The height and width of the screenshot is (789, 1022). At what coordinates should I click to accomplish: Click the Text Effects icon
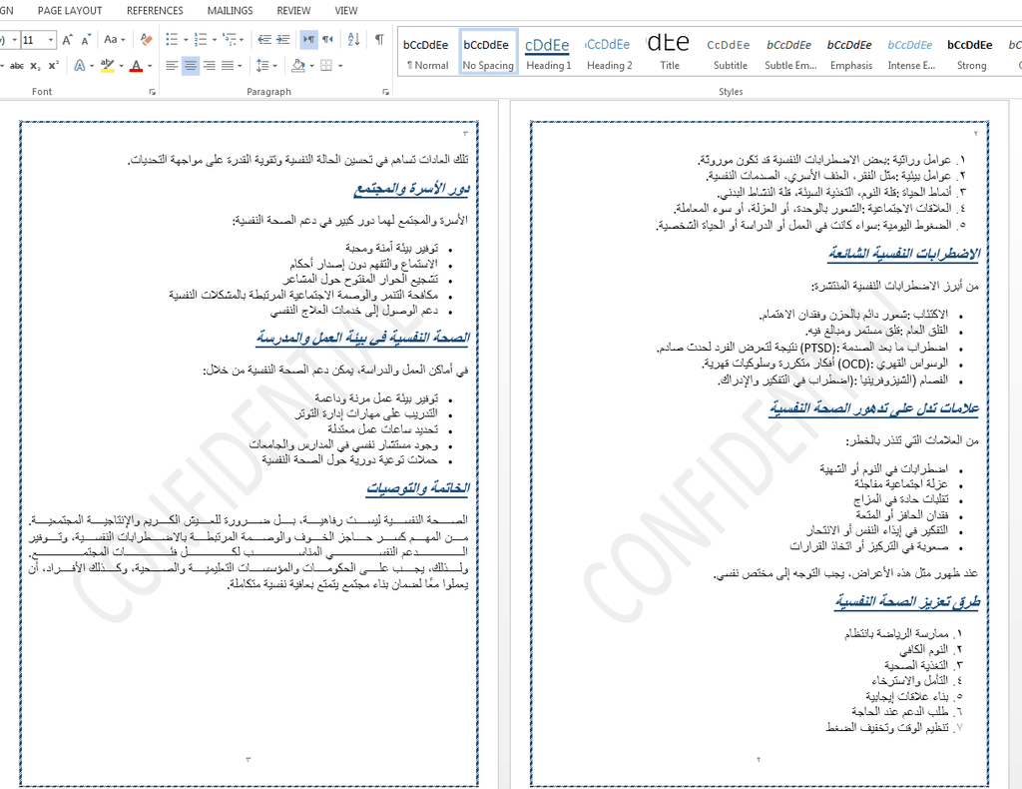click(80, 65)
